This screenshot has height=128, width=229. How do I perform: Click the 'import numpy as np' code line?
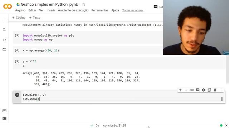click(x=38, y=39)
